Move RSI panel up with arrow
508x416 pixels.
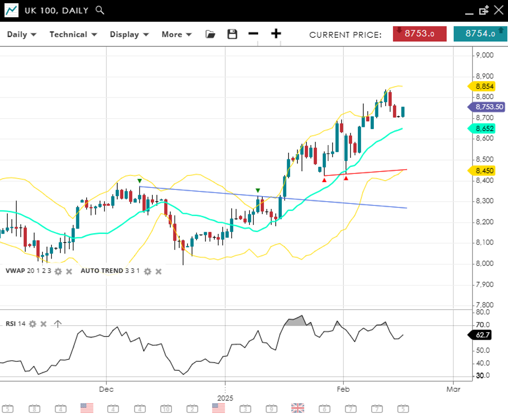pyautogui.click(x=57, y=324)
